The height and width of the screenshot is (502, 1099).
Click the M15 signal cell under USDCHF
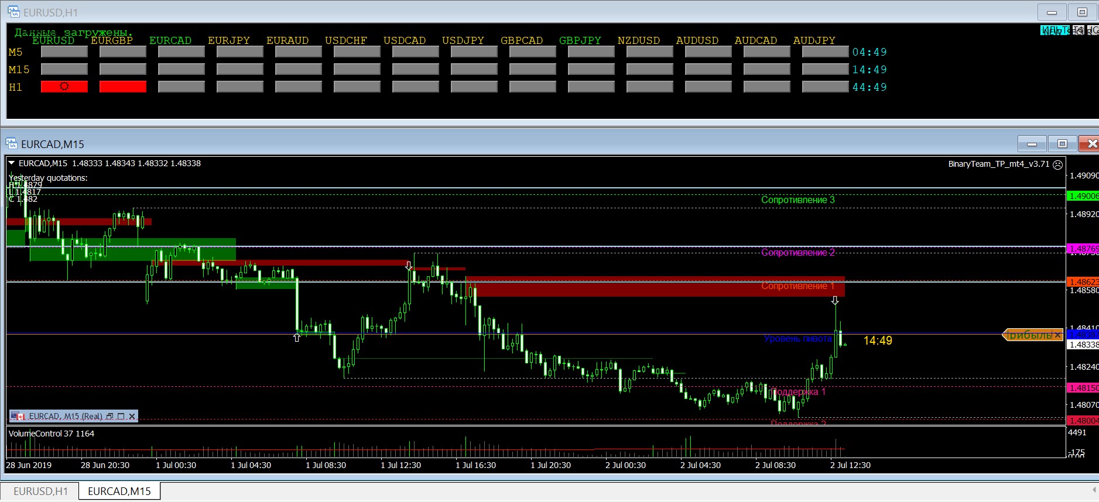[357, 69]
